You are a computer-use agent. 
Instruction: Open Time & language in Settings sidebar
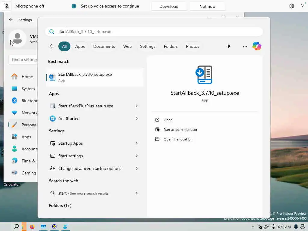(23, 161)
